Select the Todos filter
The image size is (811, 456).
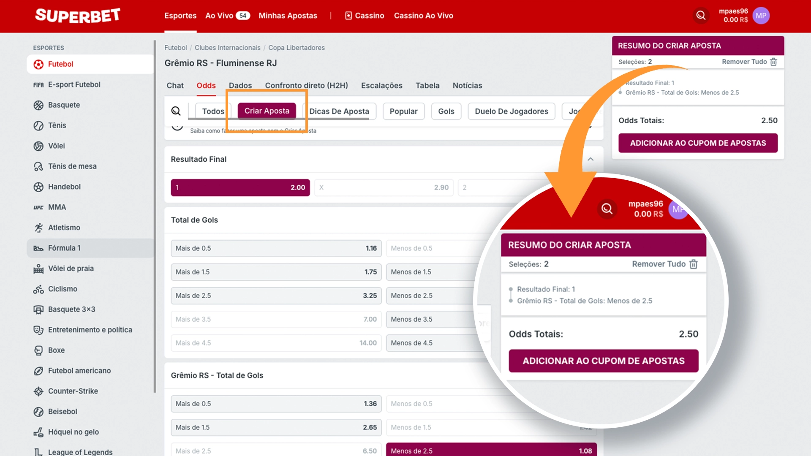[x=213, y=111]
